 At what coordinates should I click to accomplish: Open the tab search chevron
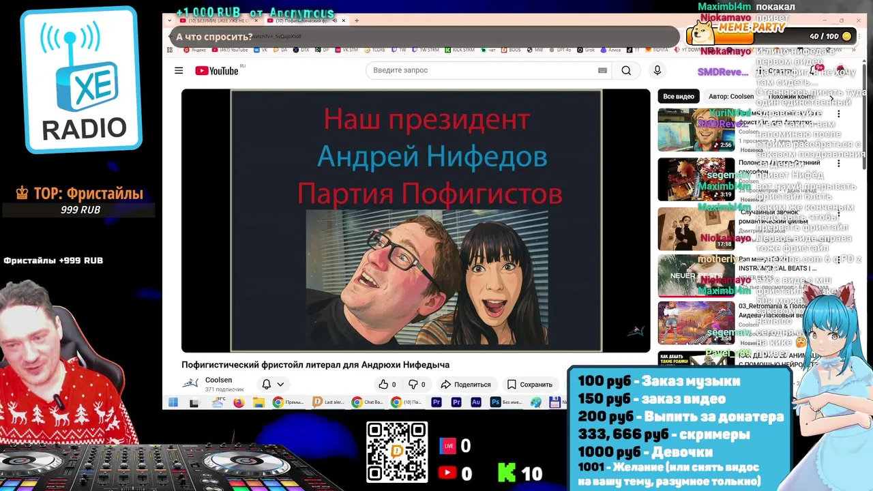tap(170, 20)
